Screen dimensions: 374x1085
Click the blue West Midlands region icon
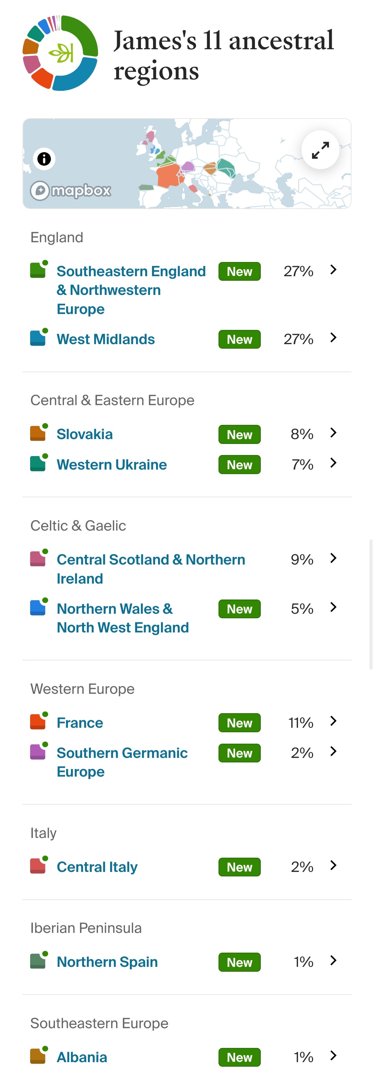38,338
